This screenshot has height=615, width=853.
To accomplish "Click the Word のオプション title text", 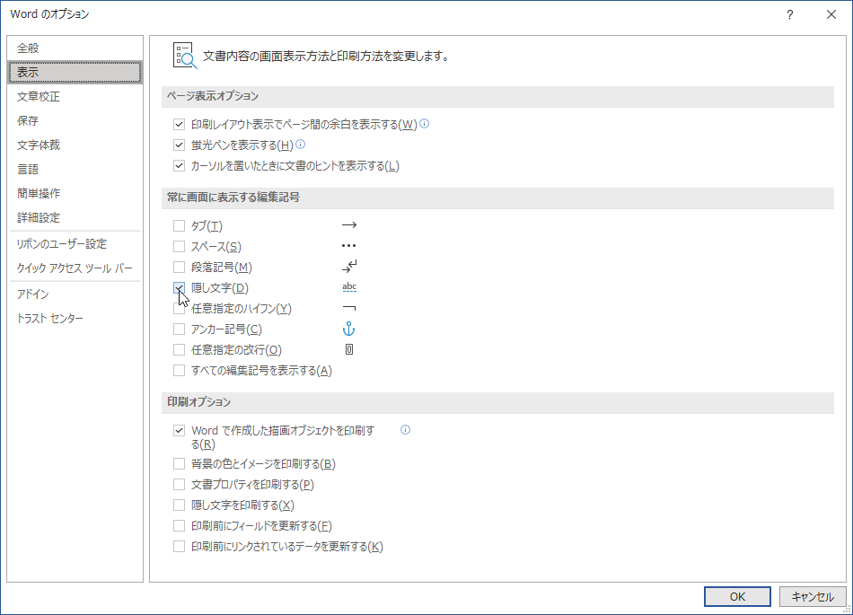I will tap(49, 14).
